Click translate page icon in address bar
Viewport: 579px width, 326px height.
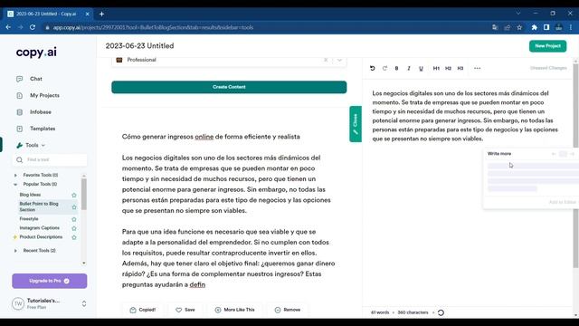(x=495, y=27)
